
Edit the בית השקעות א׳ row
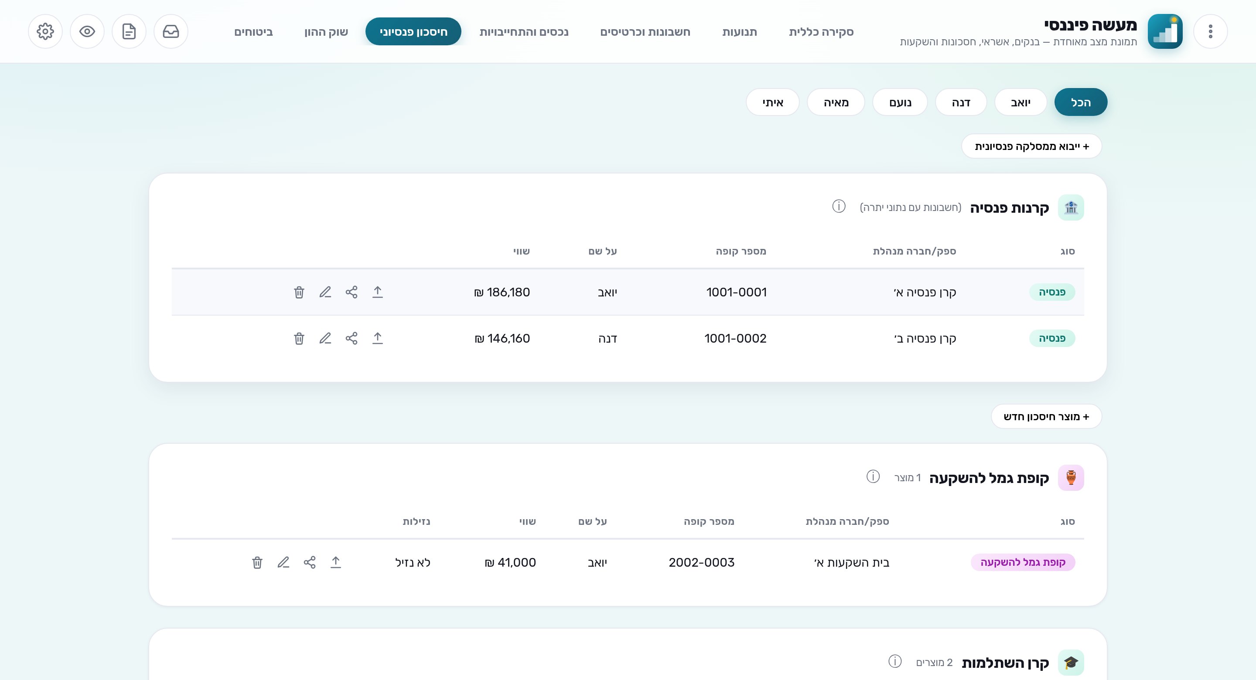tap(283, 562)
